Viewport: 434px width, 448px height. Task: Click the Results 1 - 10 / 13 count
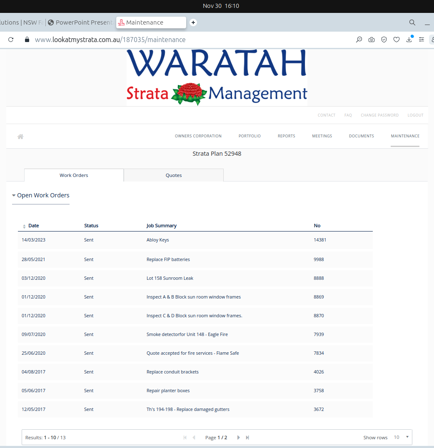coord(45,438)
